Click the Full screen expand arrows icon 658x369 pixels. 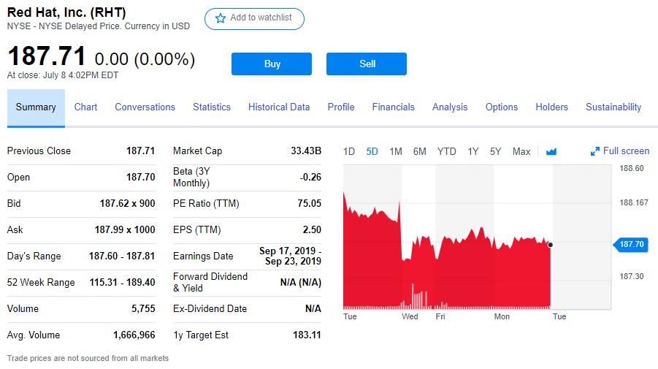[595, 151]
